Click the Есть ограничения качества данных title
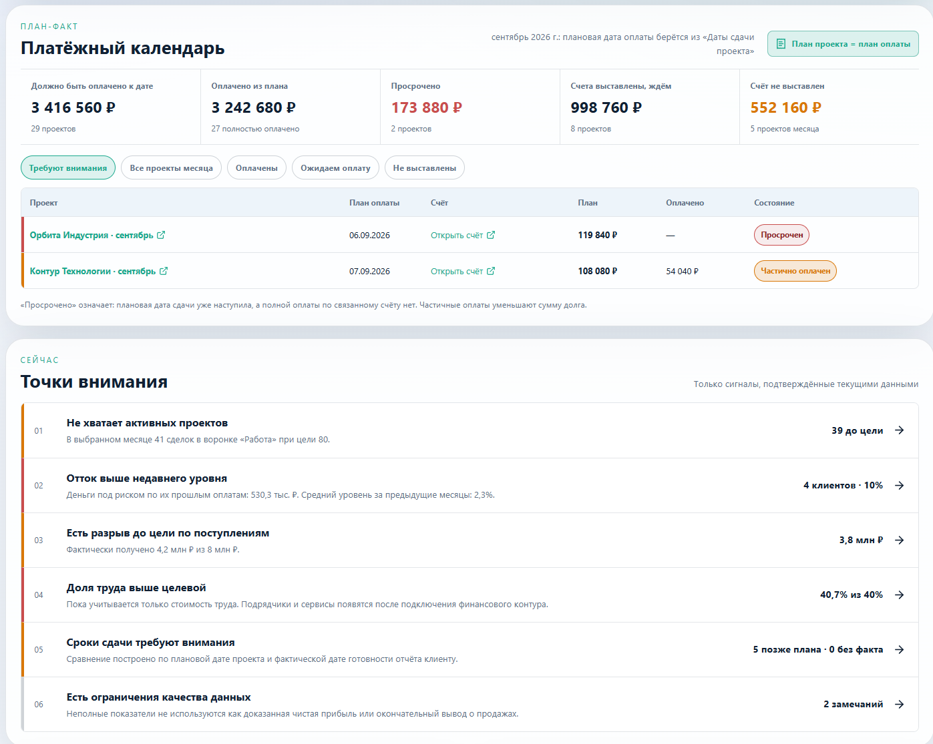933x744 pixels. click(x=159, y=697)
